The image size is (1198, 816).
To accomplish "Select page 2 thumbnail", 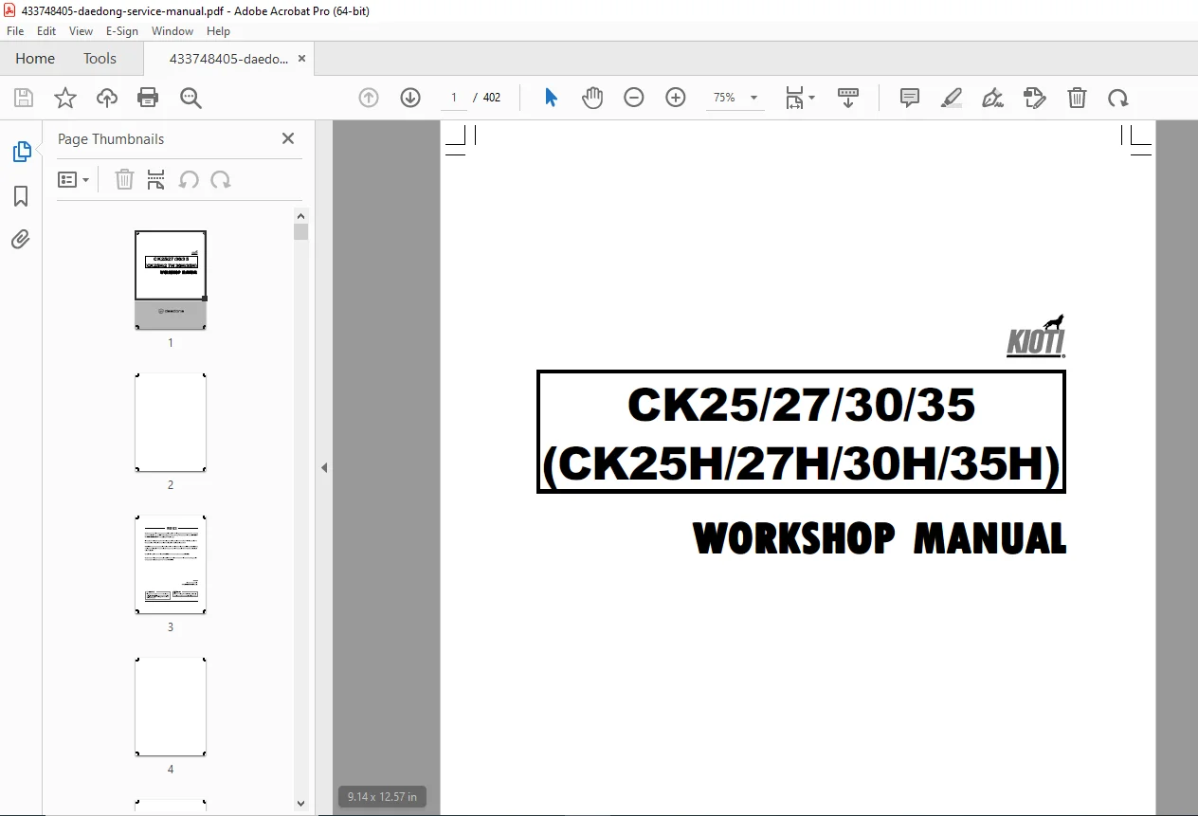I will click(171, 423).
